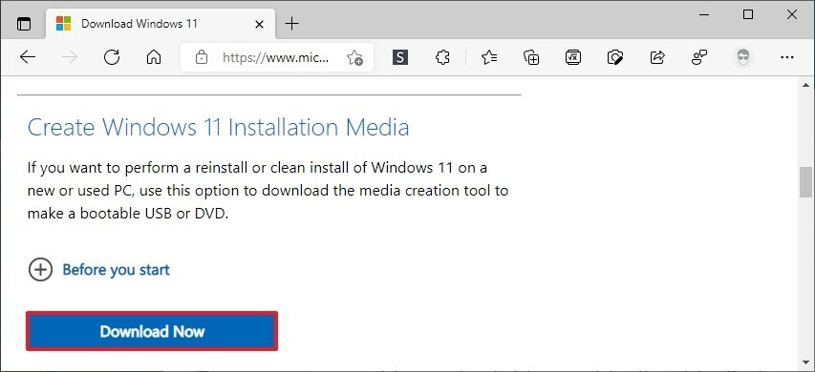Click the address bar URL field
Viewport: 815px width, 372px height.
(275, 57)
